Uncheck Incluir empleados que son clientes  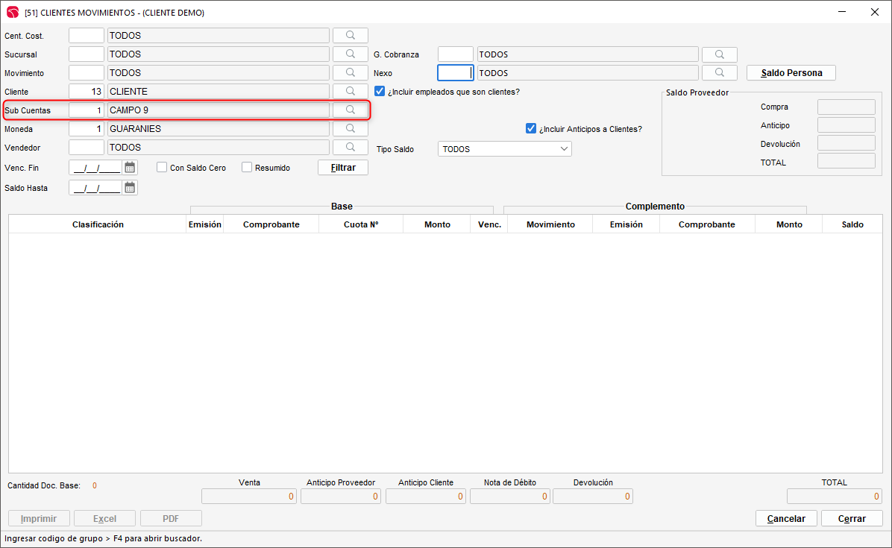(380, 91)
